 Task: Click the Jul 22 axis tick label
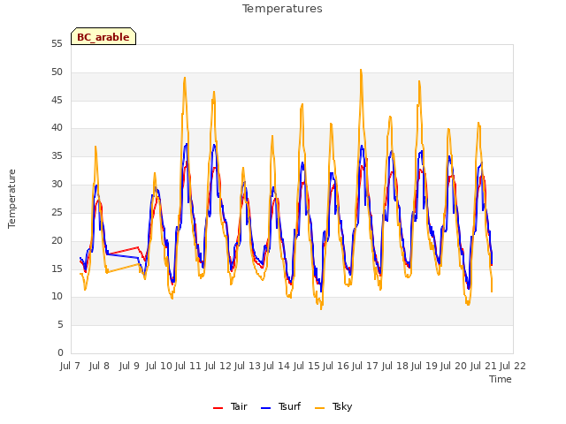513,366
